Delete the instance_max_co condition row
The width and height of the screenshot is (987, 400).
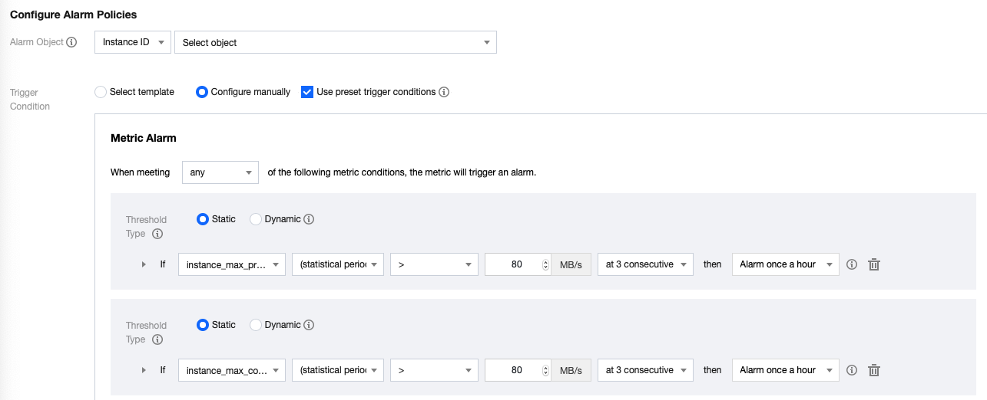click(873, 370)
